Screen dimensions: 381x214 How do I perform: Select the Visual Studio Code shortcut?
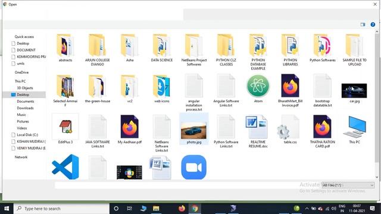(65, 167)
